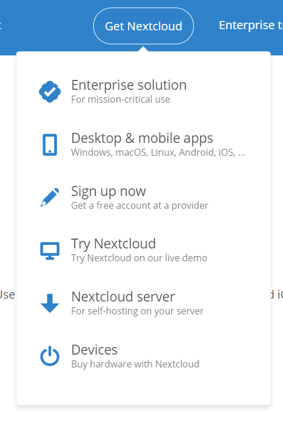
Task: Click the power icon beside Devices
Action: [x=49, y=356]
